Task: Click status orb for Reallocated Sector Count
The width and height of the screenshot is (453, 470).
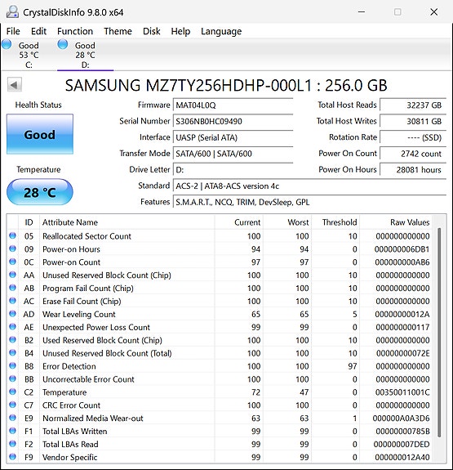Action: click(12, 235)
